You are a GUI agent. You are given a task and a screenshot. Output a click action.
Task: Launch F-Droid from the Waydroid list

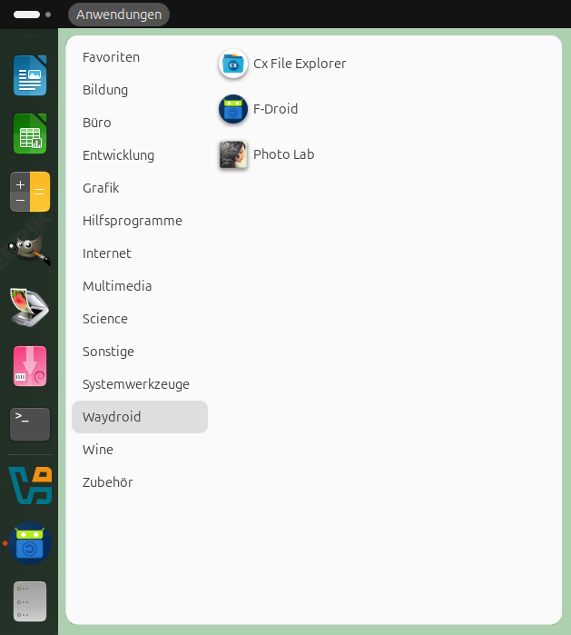[233, 109]
